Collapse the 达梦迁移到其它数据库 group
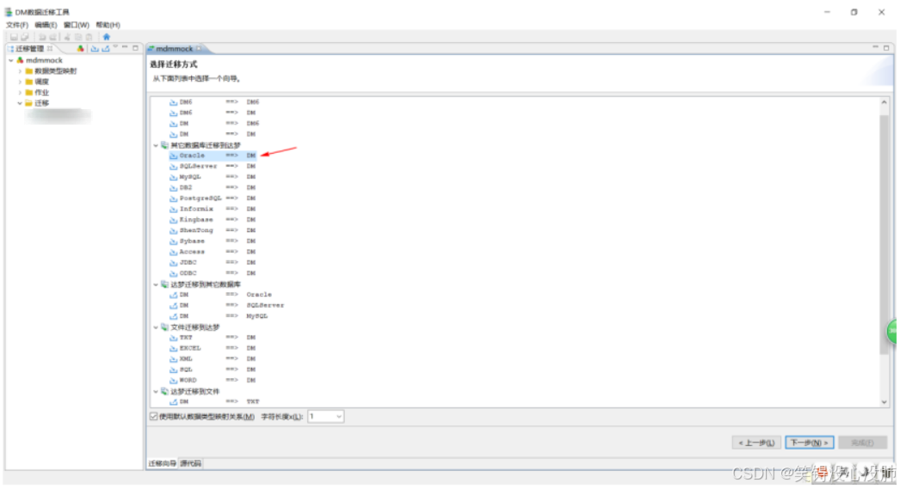The image size is (900, 489). click(x=156, y=284)
